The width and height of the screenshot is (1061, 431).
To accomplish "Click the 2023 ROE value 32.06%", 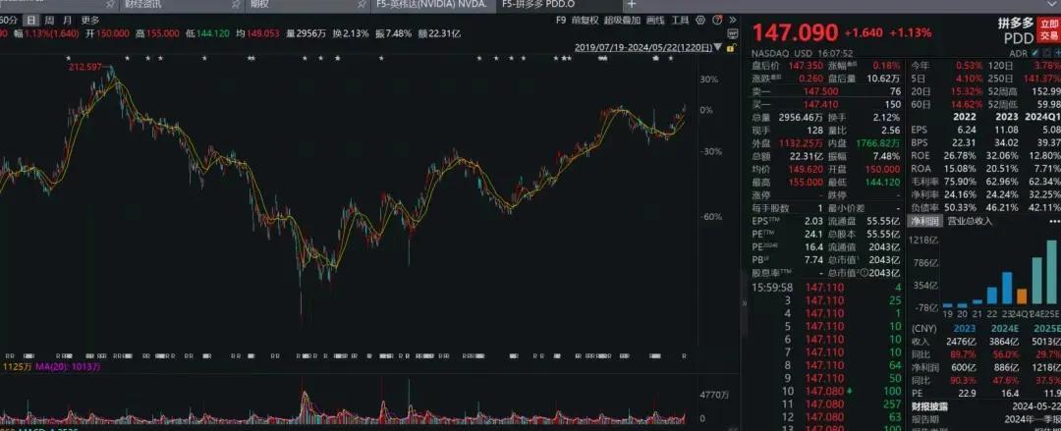I will [1002, 156].
